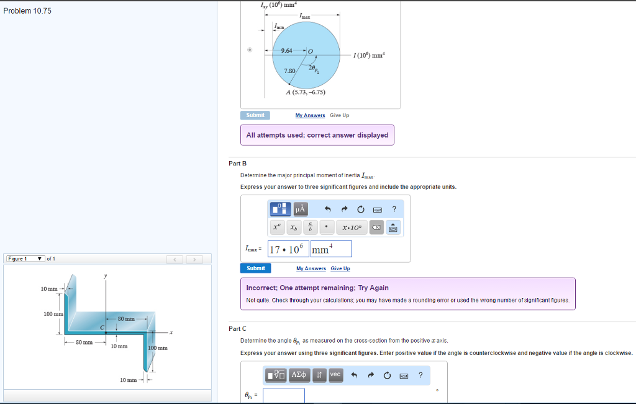The width and height of the screenshot is (636, 404).
Task: Submit the Imax answer in Part B
Action: (255, 268)
